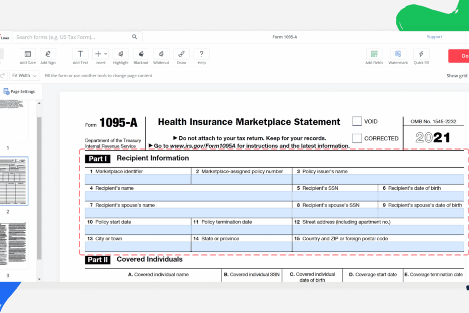Expand the Insert tool dropdown arrow
Image resolution: width=469 pixels, height=313 pixels.
[x=105, y=53]
